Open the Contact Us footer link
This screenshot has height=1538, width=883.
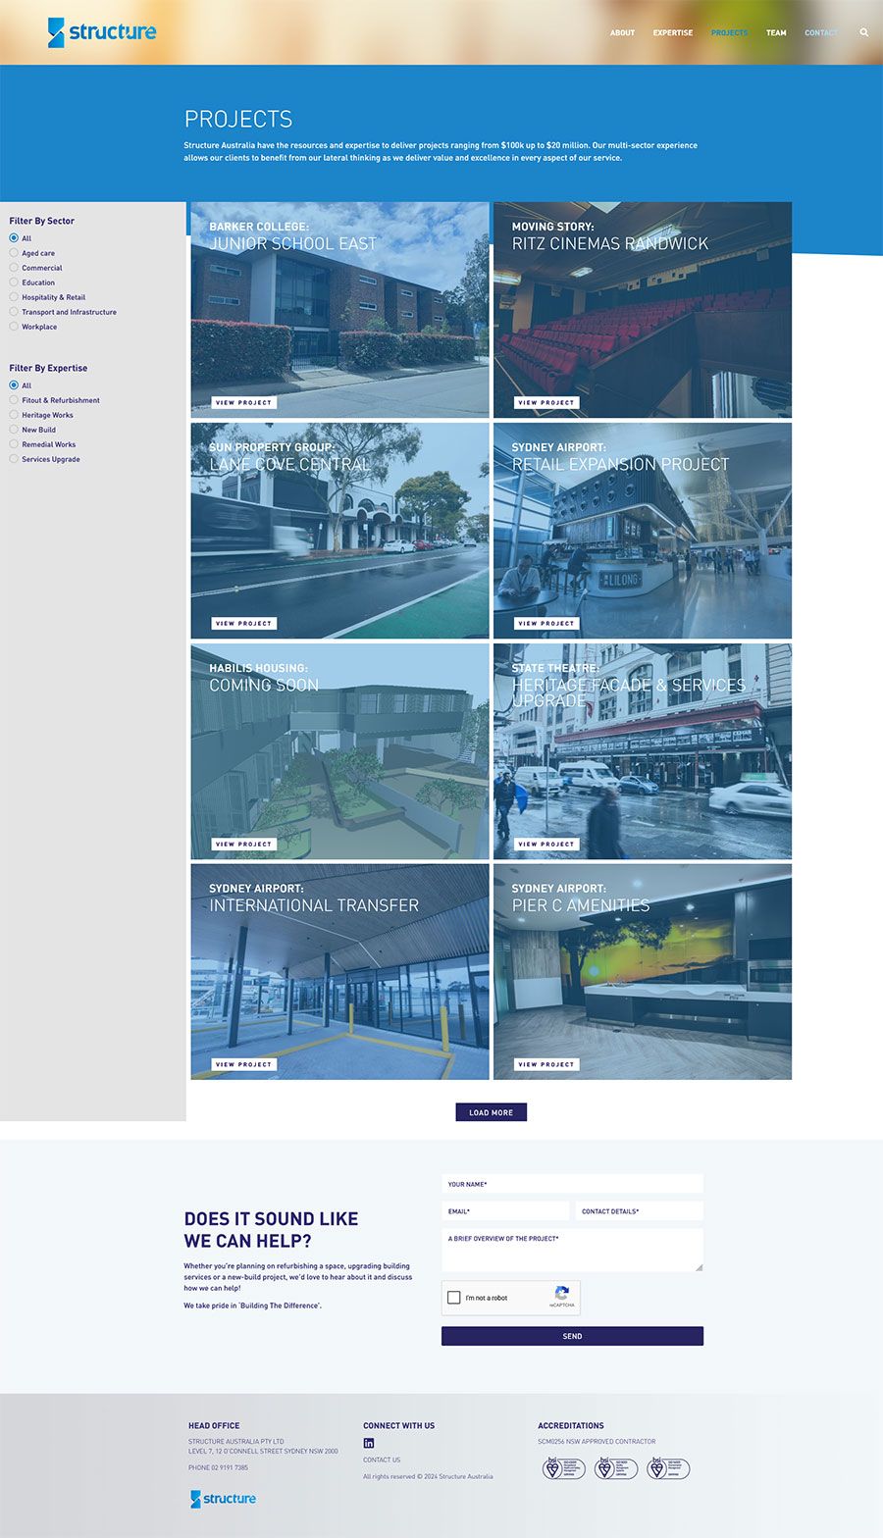pos(382,1460)
